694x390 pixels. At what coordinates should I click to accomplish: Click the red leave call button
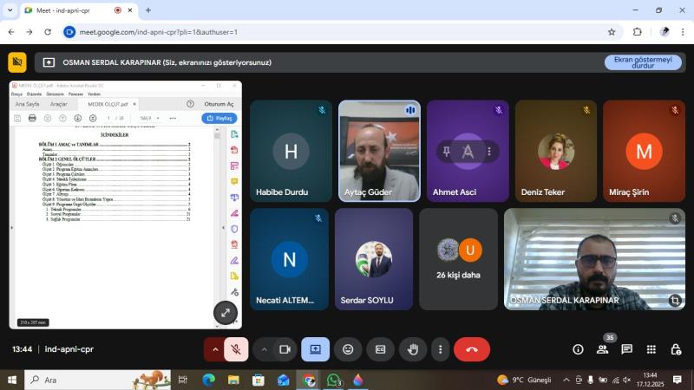(472, 349)
